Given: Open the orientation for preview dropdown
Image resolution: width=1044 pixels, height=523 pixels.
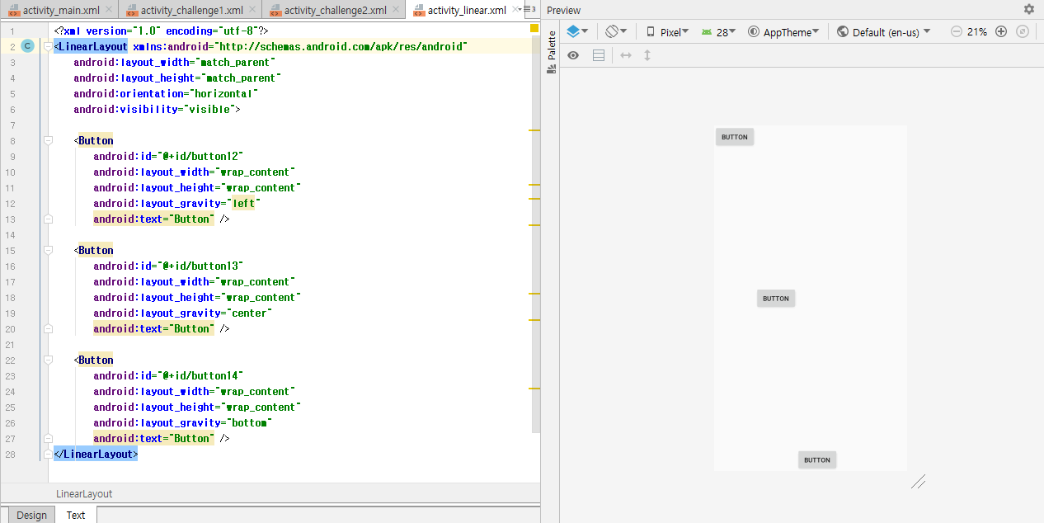Looking at the screenshot, I should [616, 31].
